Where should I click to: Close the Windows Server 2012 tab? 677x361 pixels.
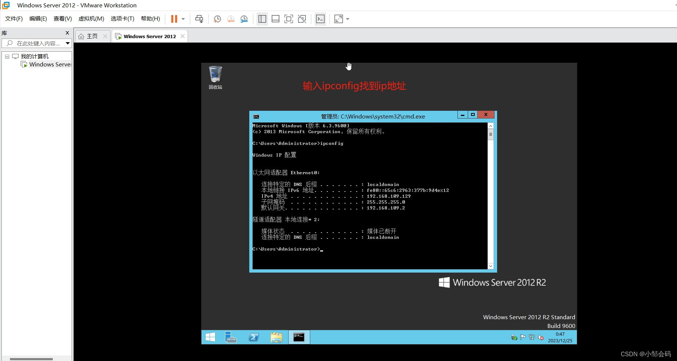182,36
